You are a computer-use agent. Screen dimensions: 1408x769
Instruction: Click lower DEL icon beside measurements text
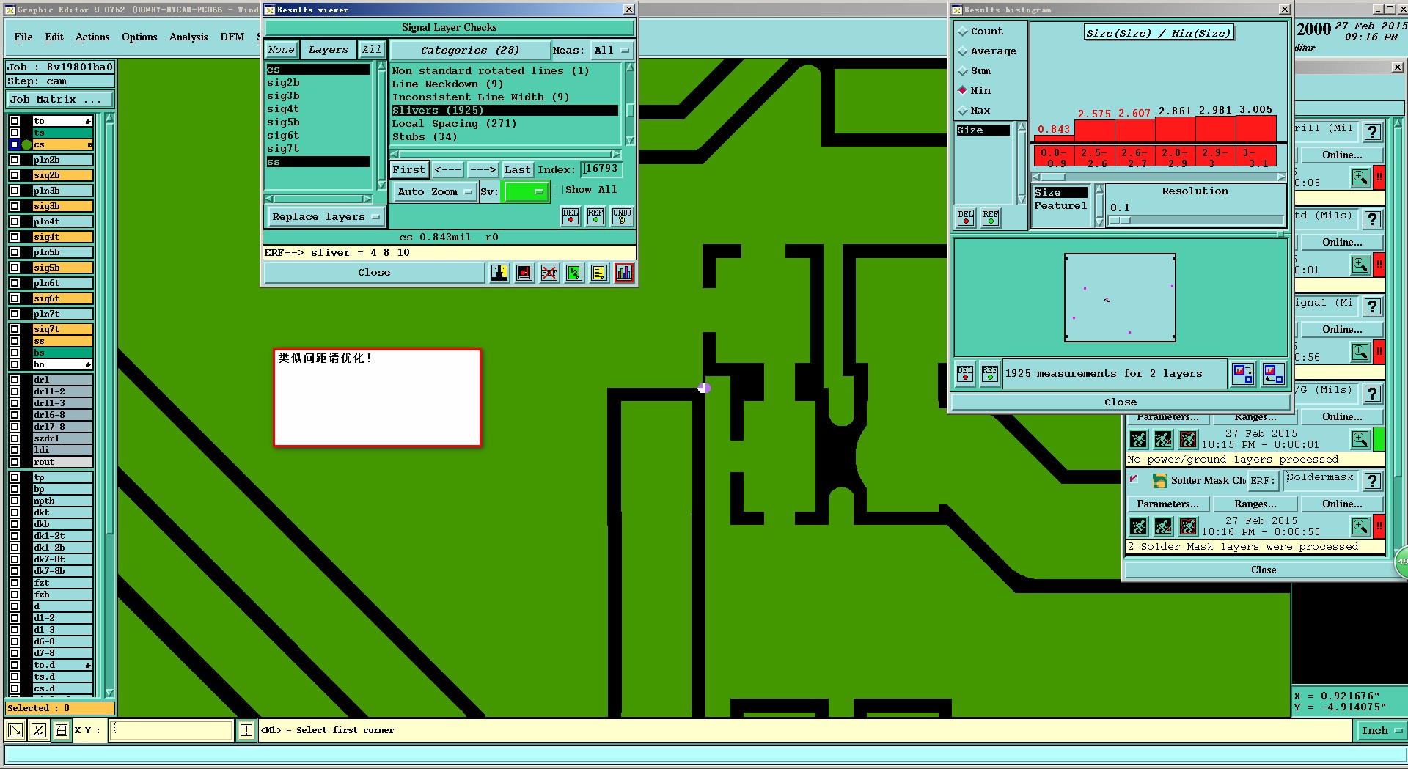(965, 374)
